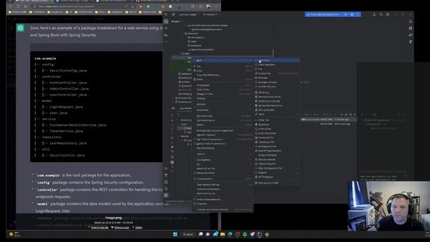Select JPA Entity in New submenu
Viewport: 430px width, 242px height.
[x=276, y=93]
